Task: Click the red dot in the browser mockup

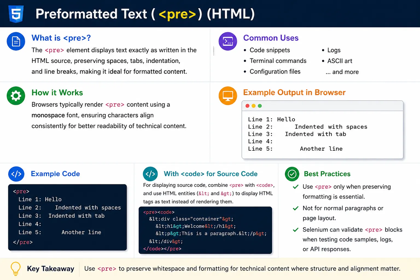Action: point(247,106)
